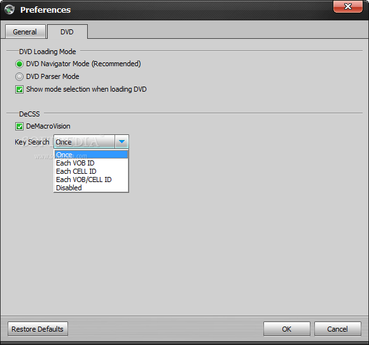Image resolution: width=369 pixels, height=345 pixels.
Task: Click the Key Search combo box field
Action: click(91, 141)
